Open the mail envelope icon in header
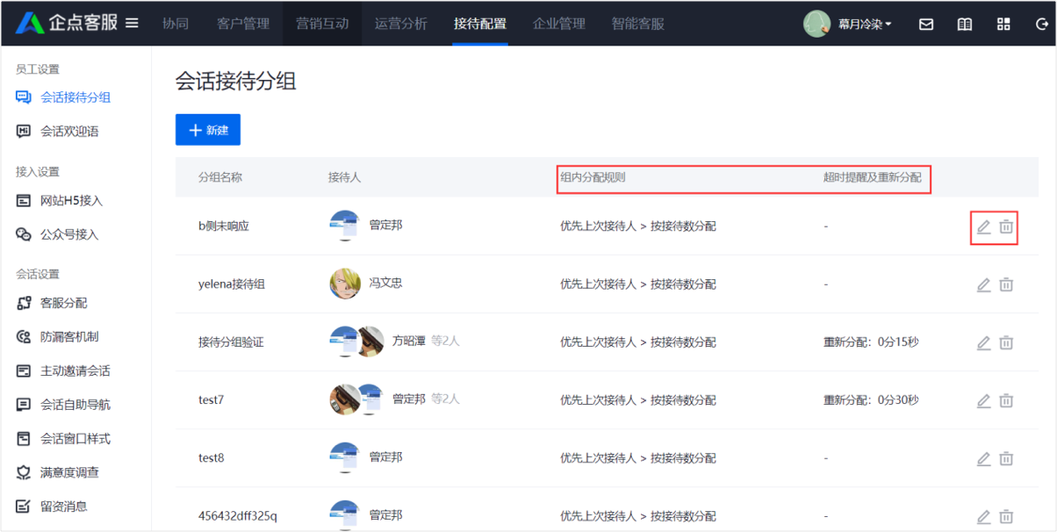 pyautogui.click(x=926, y=25)
